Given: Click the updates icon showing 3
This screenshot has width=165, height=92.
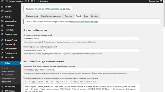Looking at the screenshot, I should 26,1.
